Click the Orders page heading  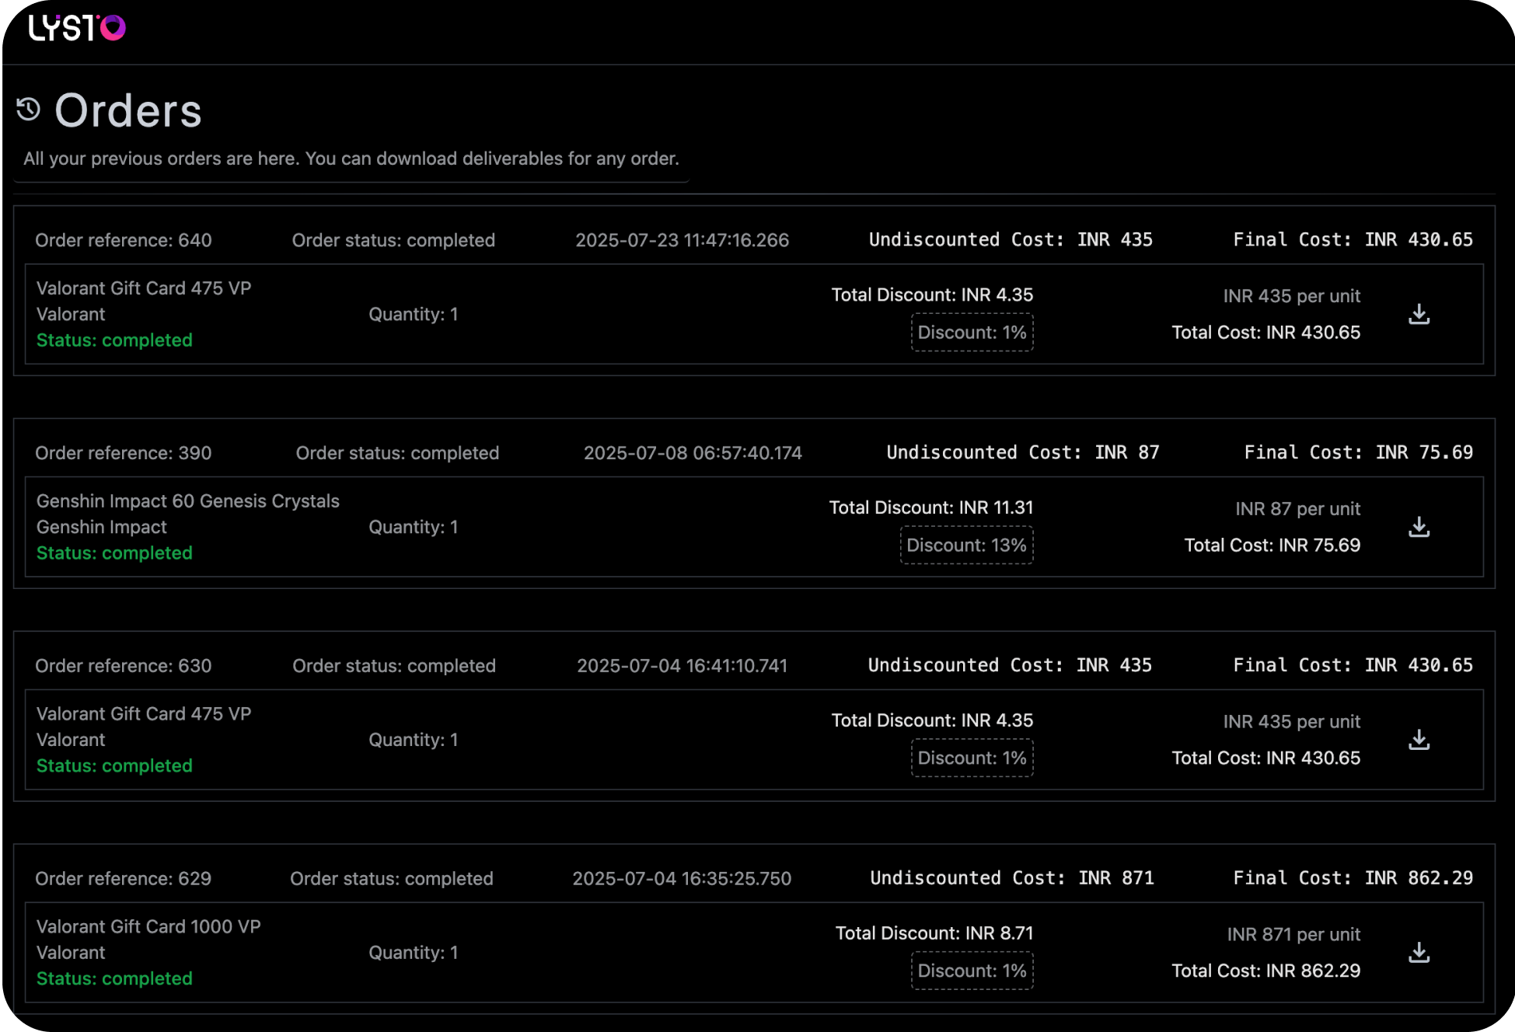pos(128,110)
